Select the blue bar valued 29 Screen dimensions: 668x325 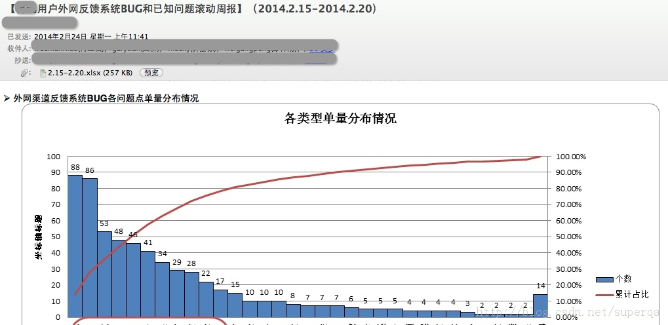[x=177, y=294]
